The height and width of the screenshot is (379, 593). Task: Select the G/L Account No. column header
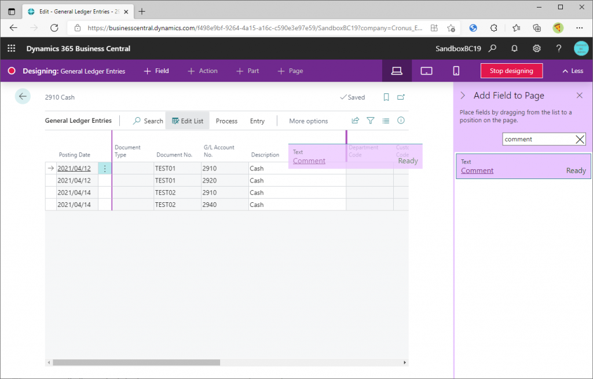tap(219, 151)
